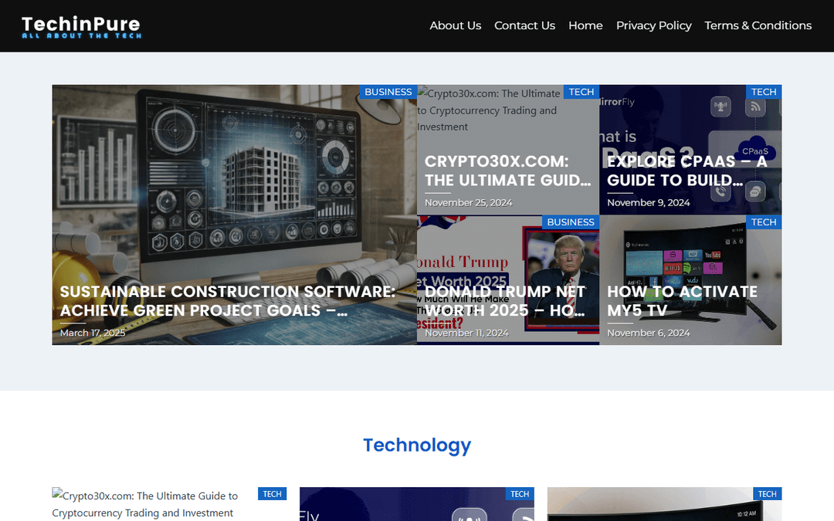Click TECH tag on Crypto30x hero card

click(581, 92)
